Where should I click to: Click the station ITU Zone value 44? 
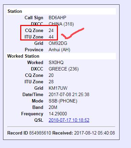tap(51, 37)
